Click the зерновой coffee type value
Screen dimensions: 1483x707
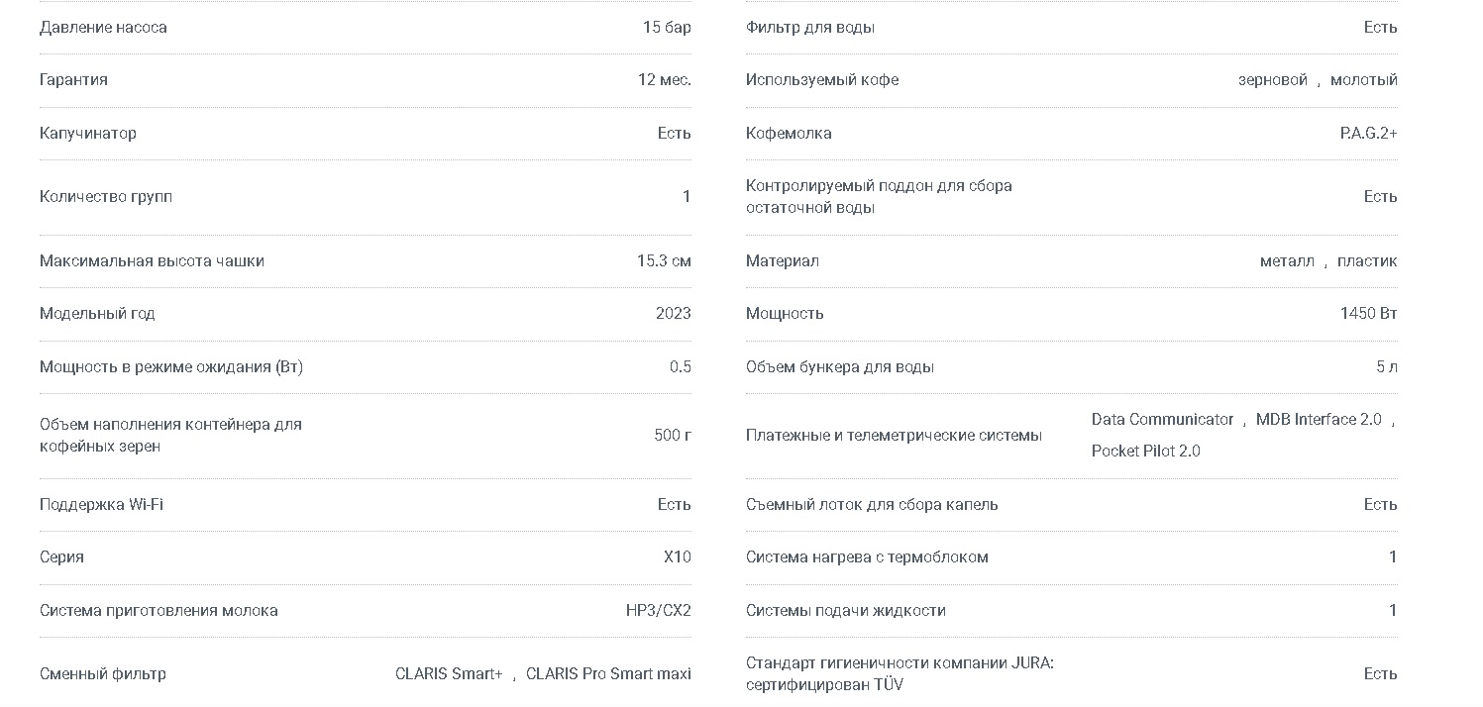(x=1273, y=80)
